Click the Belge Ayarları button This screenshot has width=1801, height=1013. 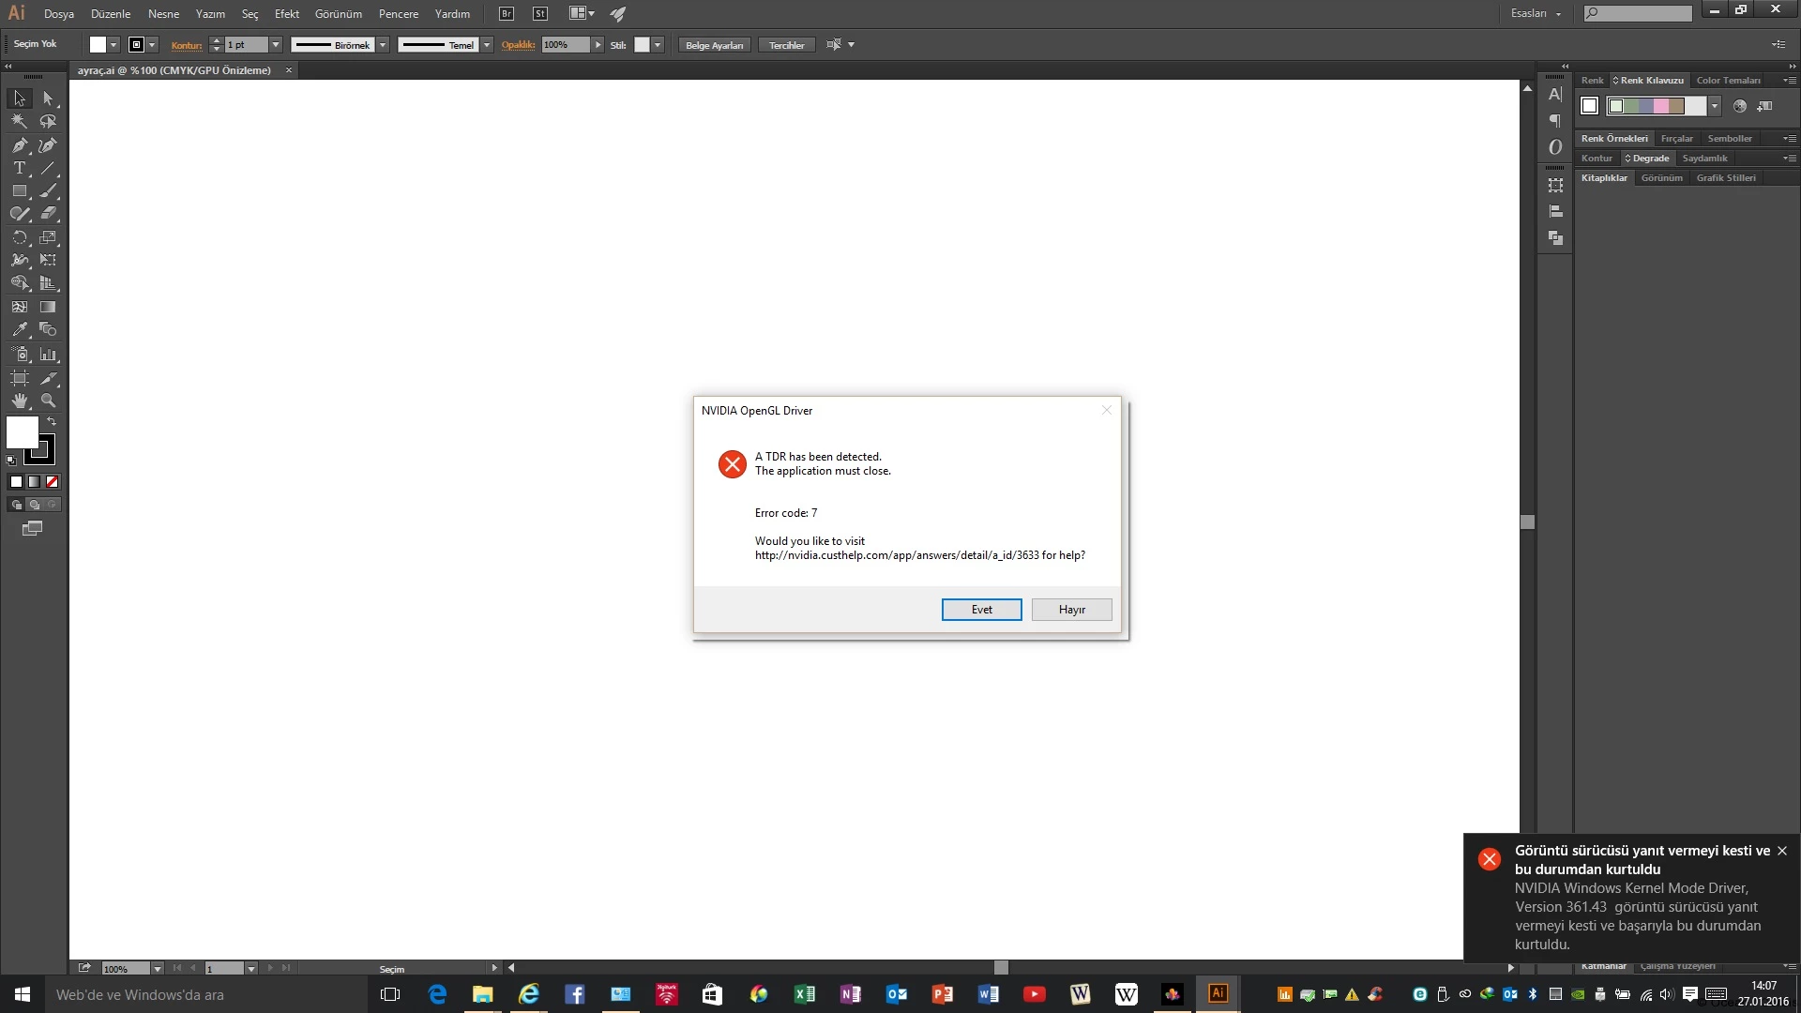[714, 45]
